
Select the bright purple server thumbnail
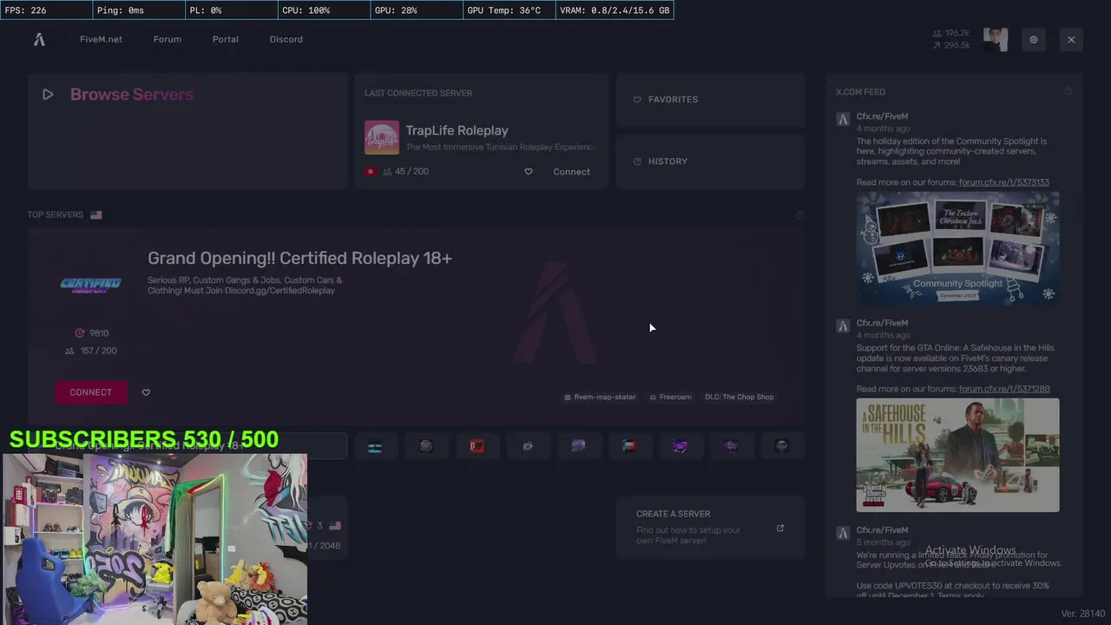coord(680,446)
